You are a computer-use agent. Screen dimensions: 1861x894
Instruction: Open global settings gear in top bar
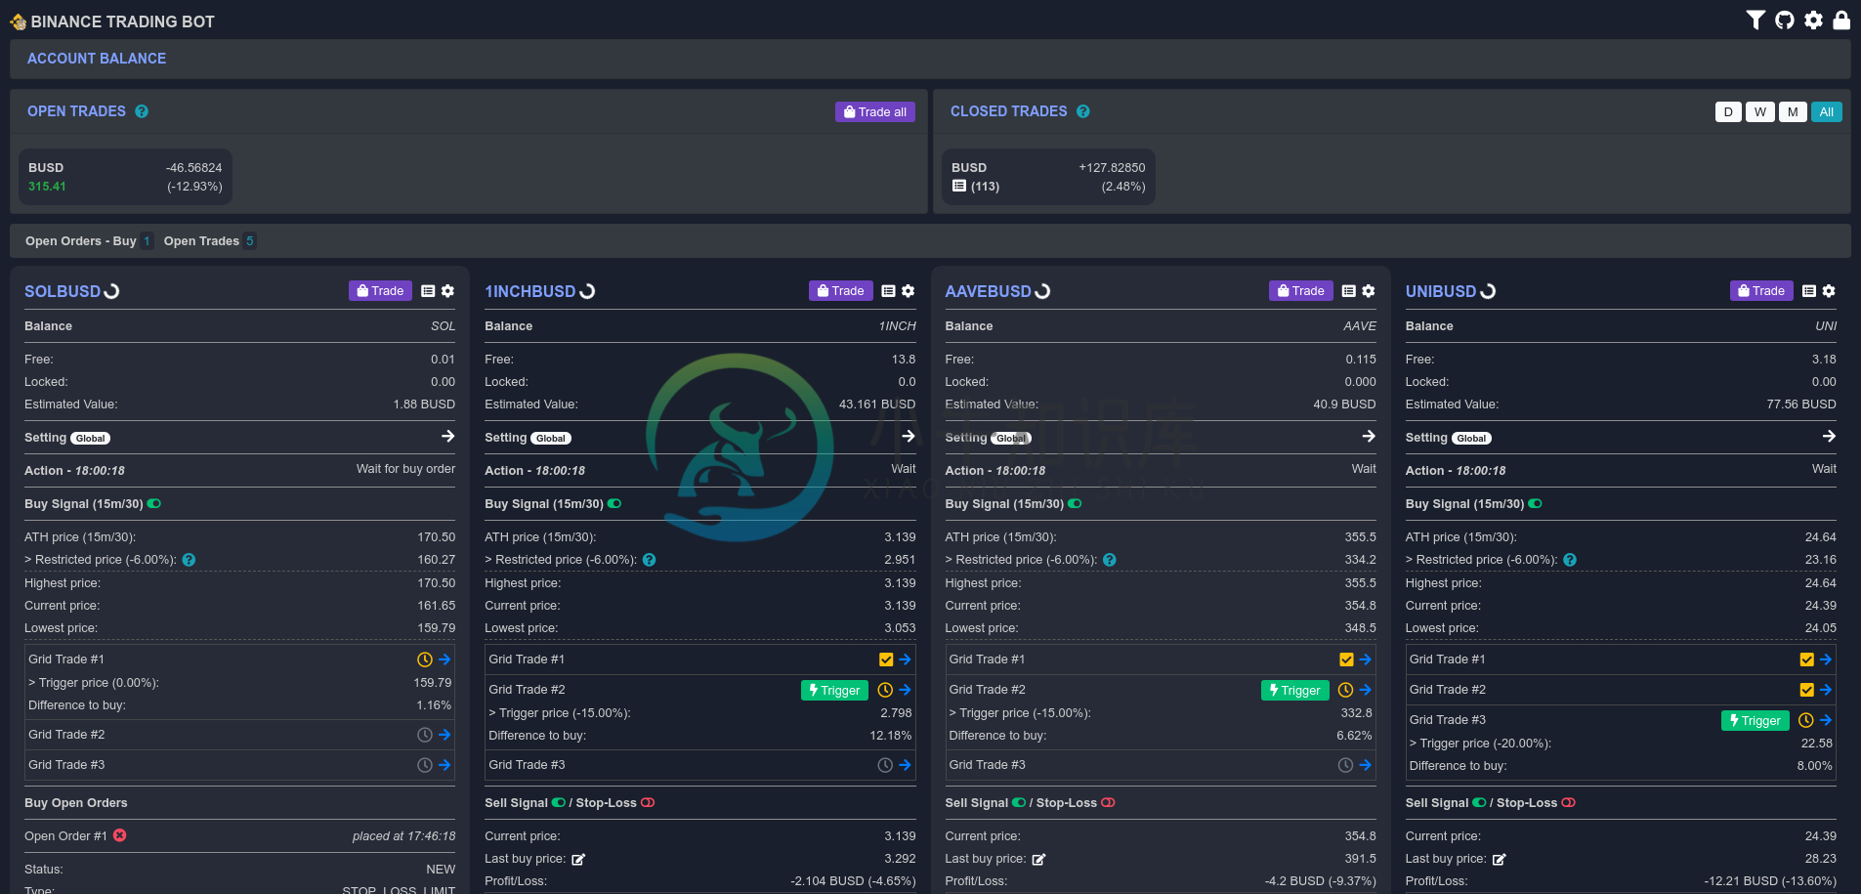[1813, 21]
